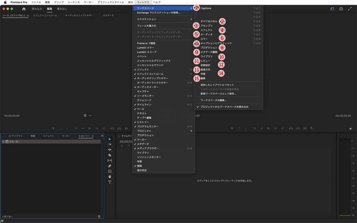
Task: Toggle full screen video icon
Action: click(350, 9)
